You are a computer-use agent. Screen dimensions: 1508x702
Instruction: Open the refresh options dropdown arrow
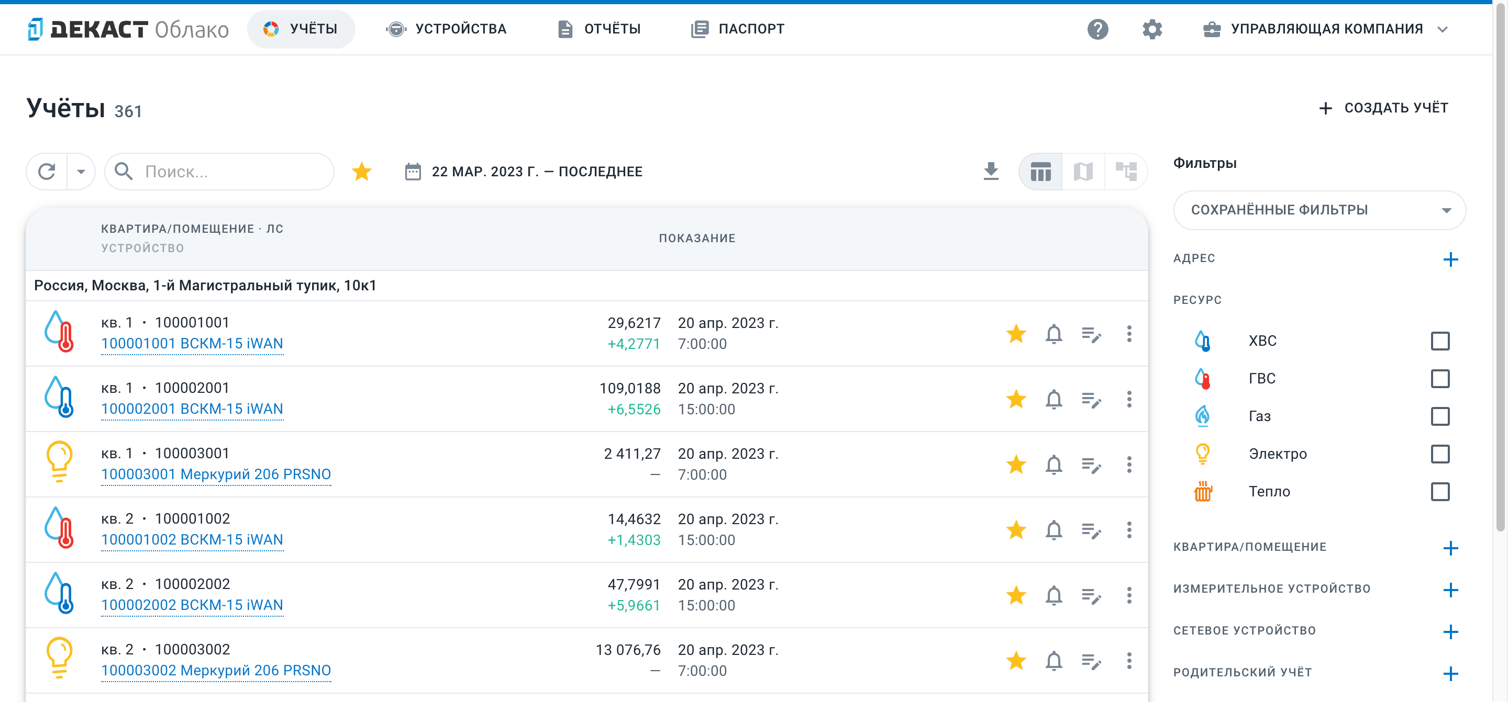[81, 172]
